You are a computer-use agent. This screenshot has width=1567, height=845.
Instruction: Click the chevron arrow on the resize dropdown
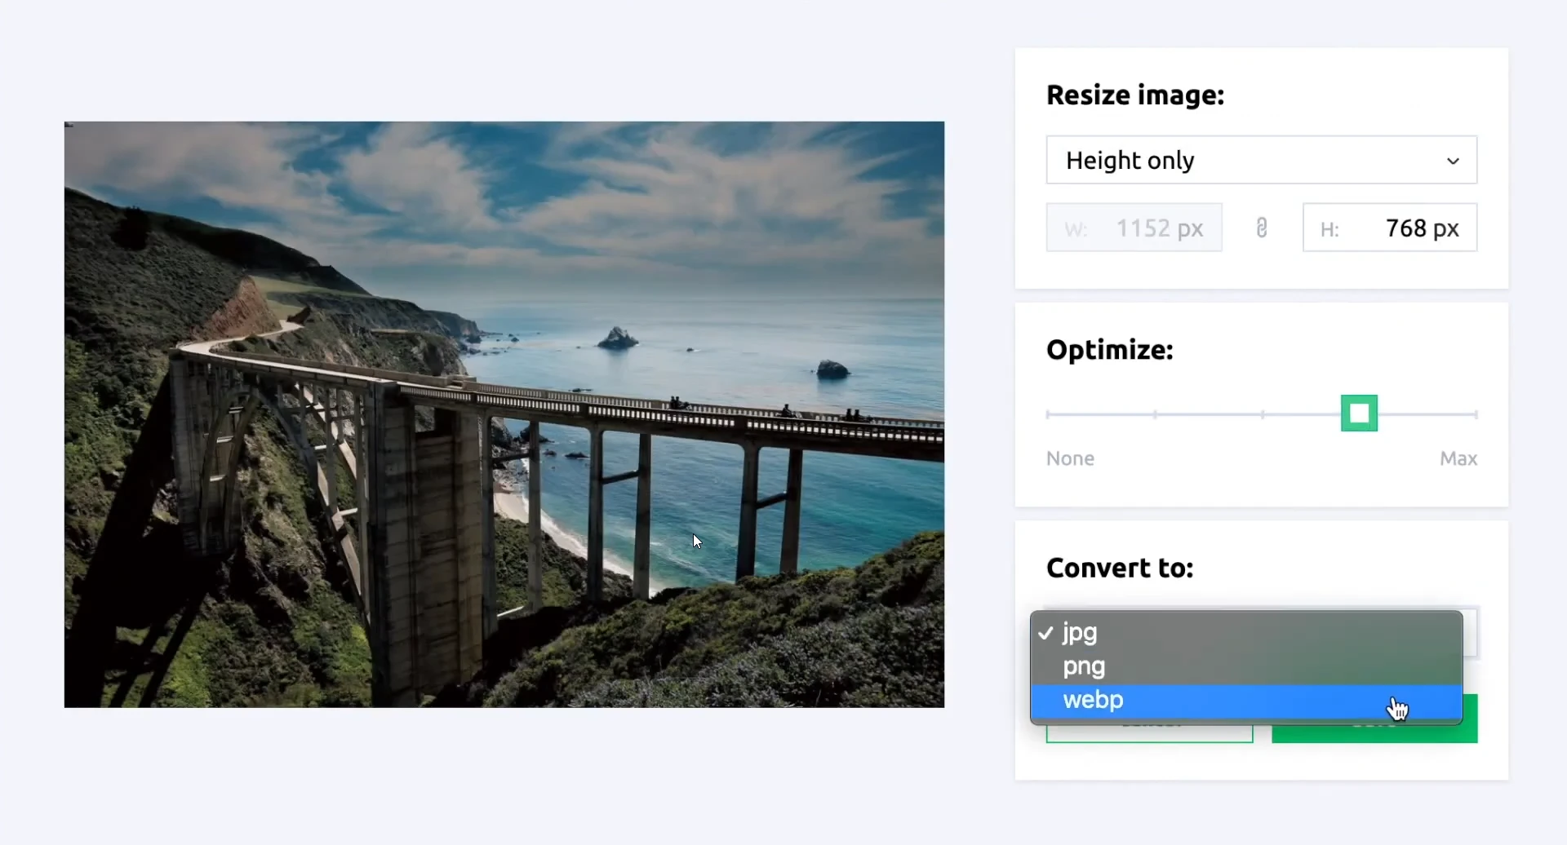tap(1454, 161)
